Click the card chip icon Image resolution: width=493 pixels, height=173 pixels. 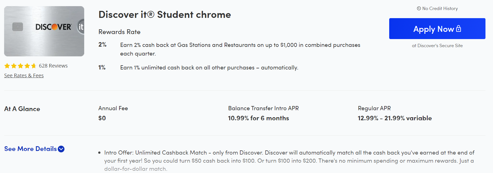tap(18, 27)
